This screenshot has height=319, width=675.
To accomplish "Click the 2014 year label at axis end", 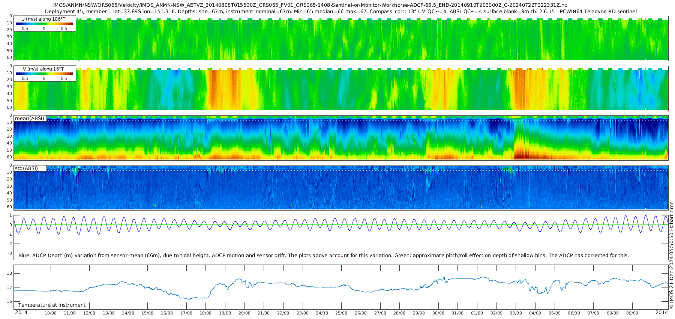I will pyautogui.click(x=661, y=312).
